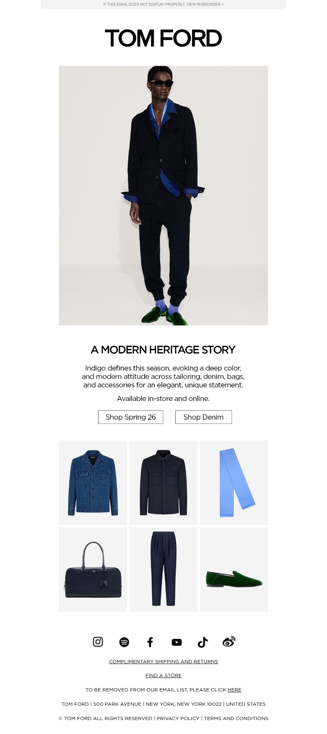Open the Instagram social icon

[98, 642]
